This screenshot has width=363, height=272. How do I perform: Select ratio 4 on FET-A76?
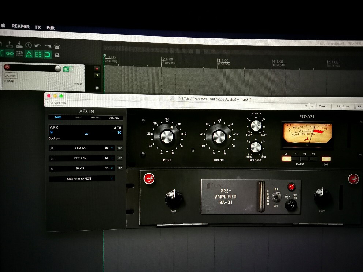(x=287, y=159)
